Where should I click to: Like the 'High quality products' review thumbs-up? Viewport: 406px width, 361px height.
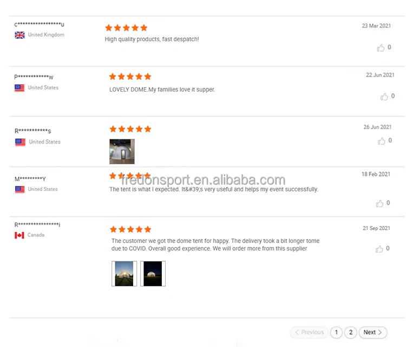(381, 48)
